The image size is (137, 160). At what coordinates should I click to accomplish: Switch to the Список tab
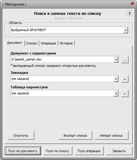pos(32,43)
